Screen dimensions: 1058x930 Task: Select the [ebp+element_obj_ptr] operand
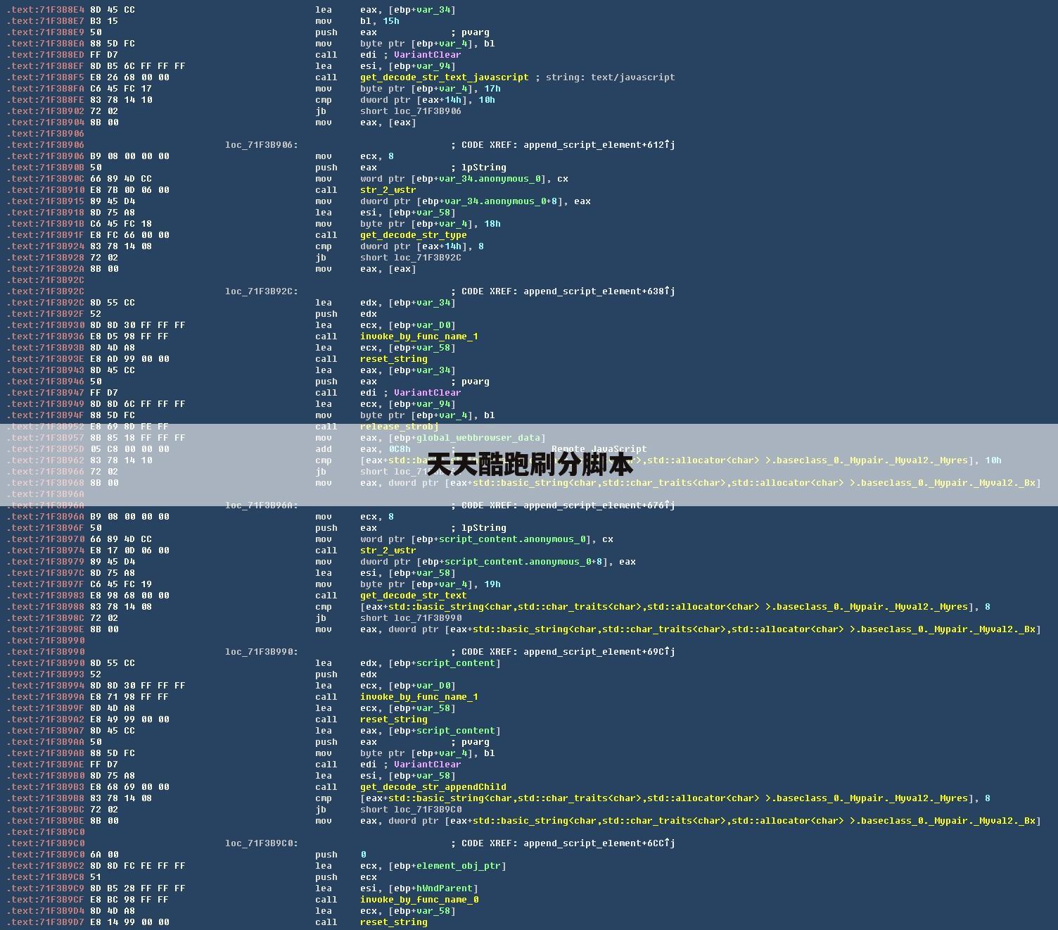[447, 866]
